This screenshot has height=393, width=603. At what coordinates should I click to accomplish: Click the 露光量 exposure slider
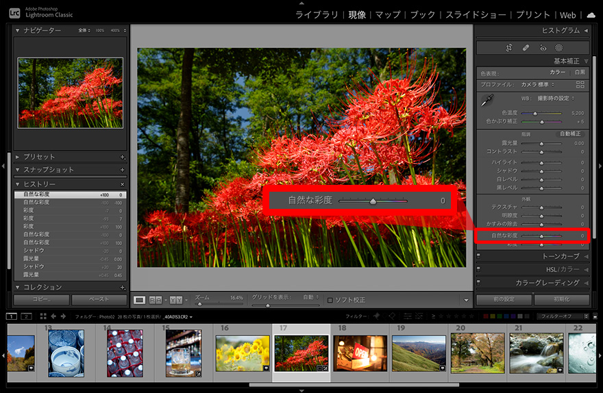tap(541, 144)
